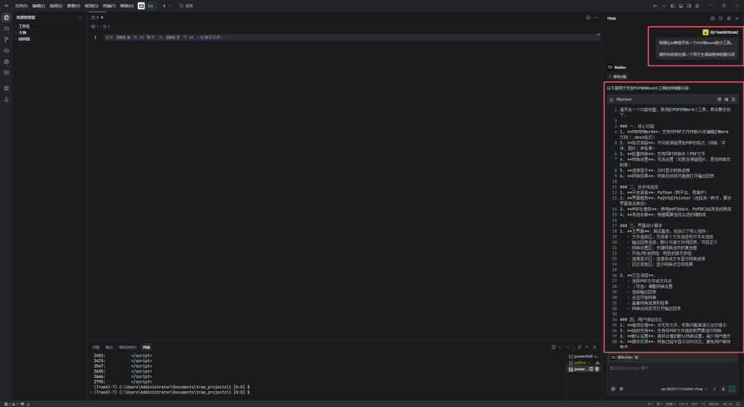Expand the 时间线 timeline section

coord(23,39)
